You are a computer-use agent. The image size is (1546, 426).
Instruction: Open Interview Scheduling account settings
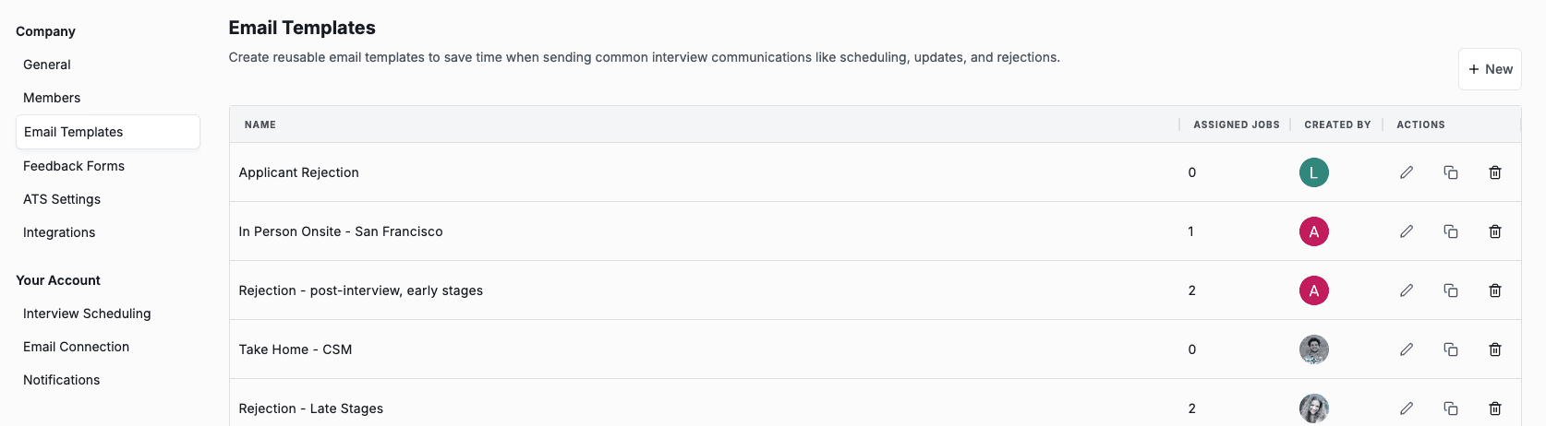[87, 314]
